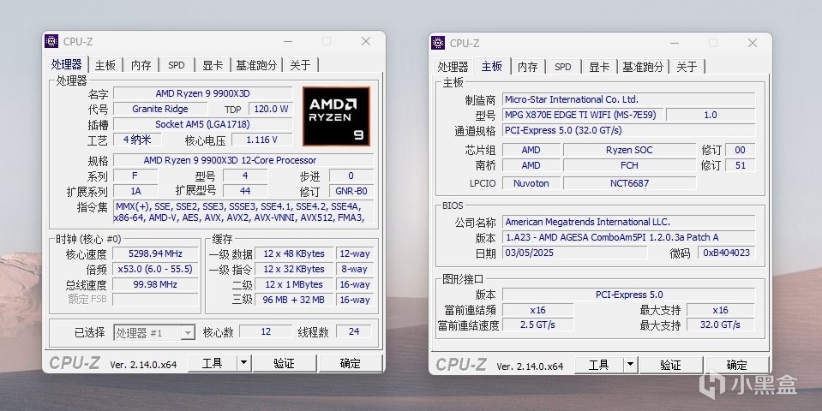The image size is (822, 411).
Task: Switch to 关于 tab in right CPU-Z window
Action: [687, 67]
